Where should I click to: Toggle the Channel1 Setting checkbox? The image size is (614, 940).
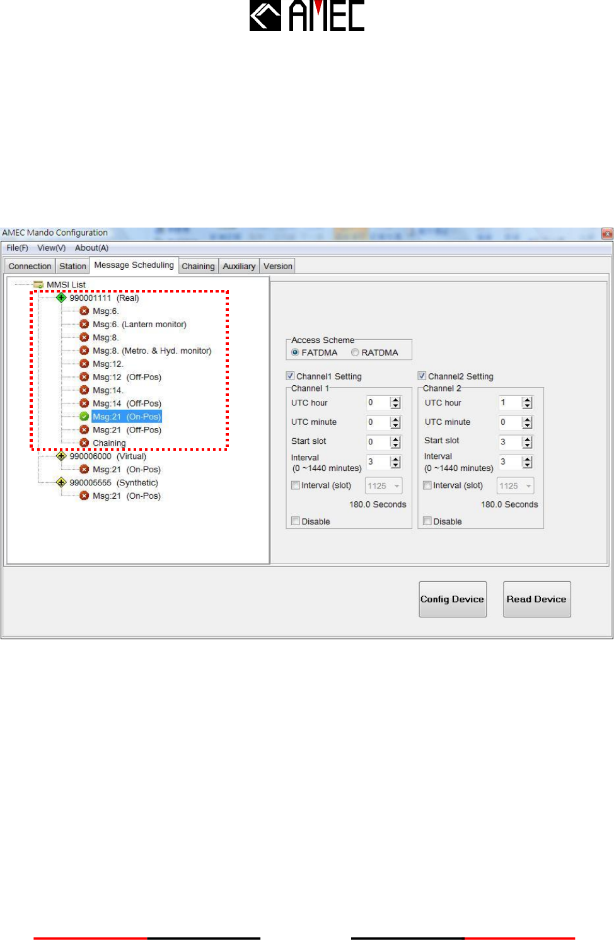tap(290, 376)
